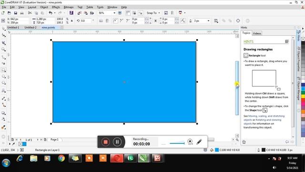The image size is (305, 172).
Task: Expand document palette flyout arrow
Action: tap(10, 144)
